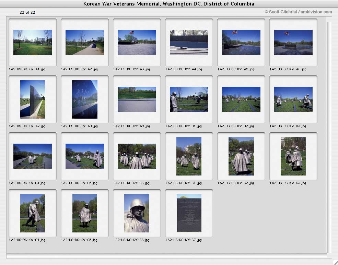This screenshot has width=338, height=265.
Task: Click the window resize grip corner
Action: pos(335,262)
